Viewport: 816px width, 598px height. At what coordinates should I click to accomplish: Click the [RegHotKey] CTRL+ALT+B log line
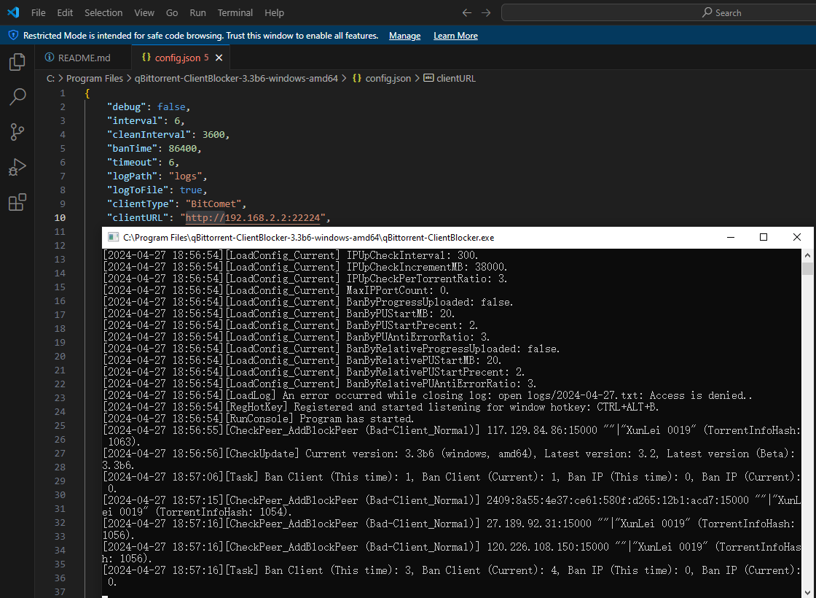point(381,408)
